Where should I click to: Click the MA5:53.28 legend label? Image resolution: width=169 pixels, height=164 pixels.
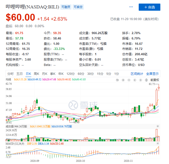point(20,79)
